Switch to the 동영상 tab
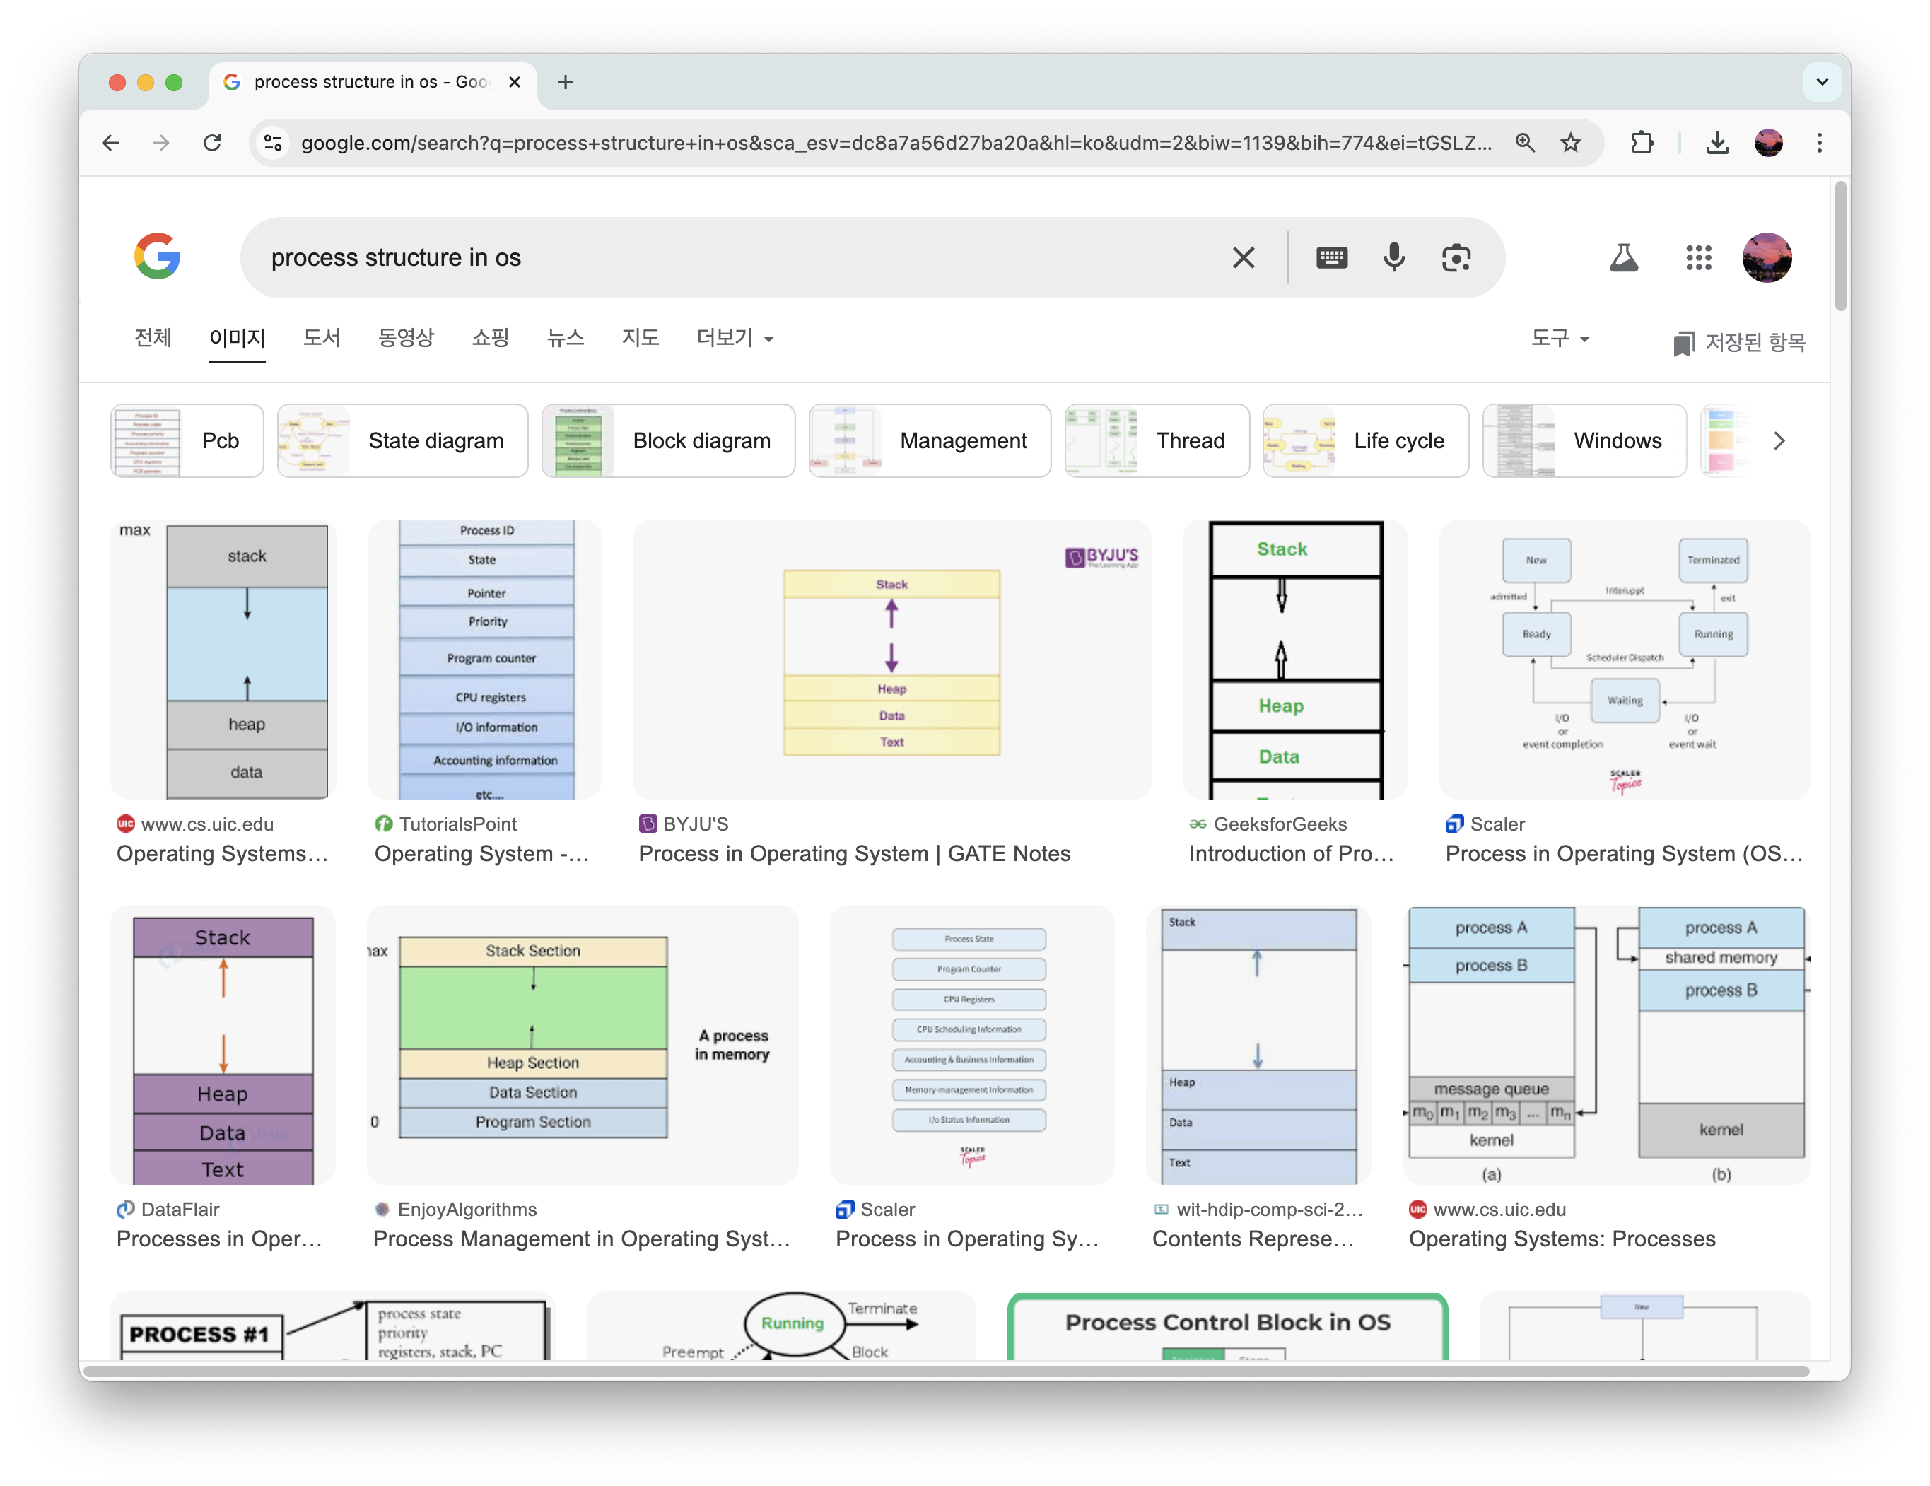Image resolution: width=1930 pixels, height=1486 pixels. pyautogui.click(x=406, y=339)
